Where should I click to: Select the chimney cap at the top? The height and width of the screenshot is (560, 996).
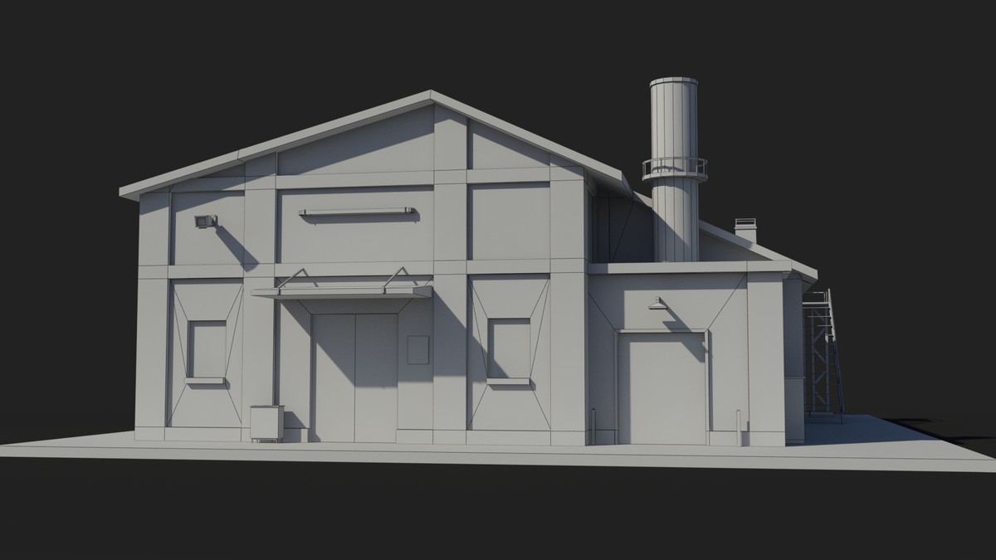pos(675,79)
